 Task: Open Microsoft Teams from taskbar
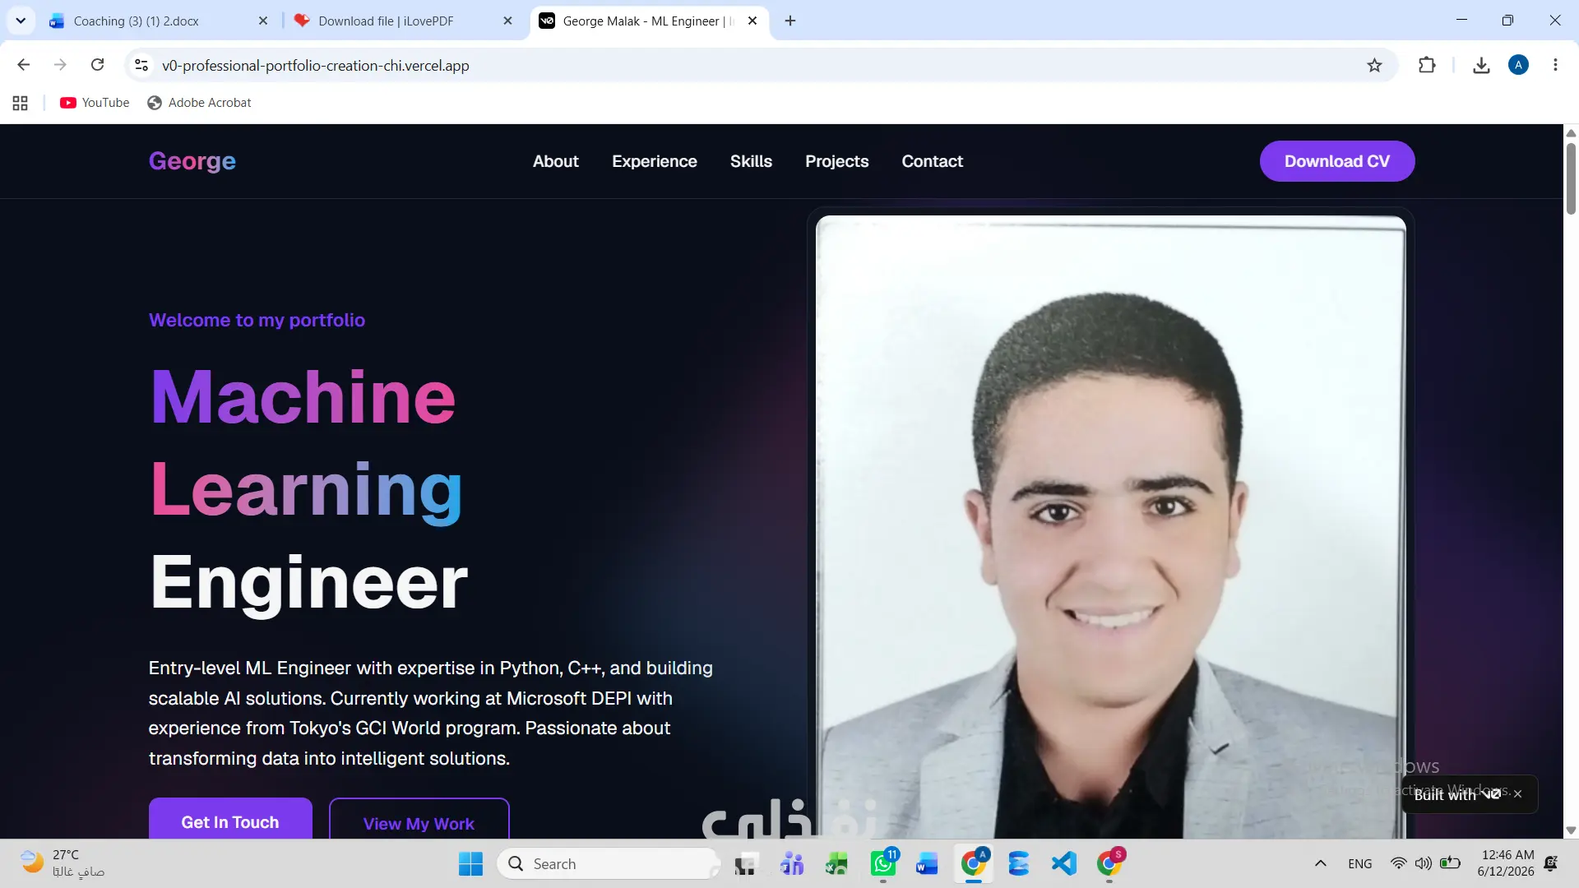(x=792, y=863)
